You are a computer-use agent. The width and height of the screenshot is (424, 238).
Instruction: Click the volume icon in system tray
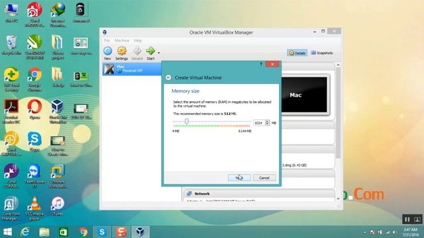[395, 232]
